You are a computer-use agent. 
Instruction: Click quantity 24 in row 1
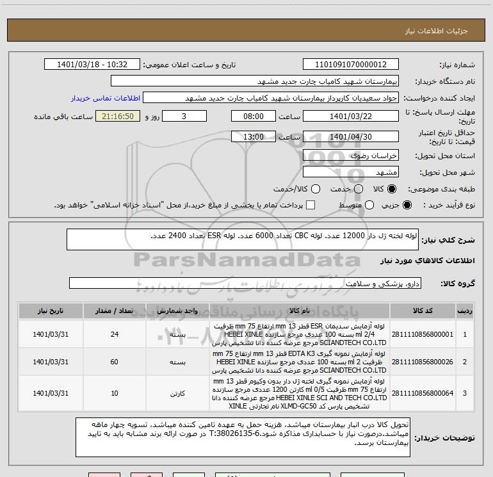pyautogui.click(x=115, y=334)
